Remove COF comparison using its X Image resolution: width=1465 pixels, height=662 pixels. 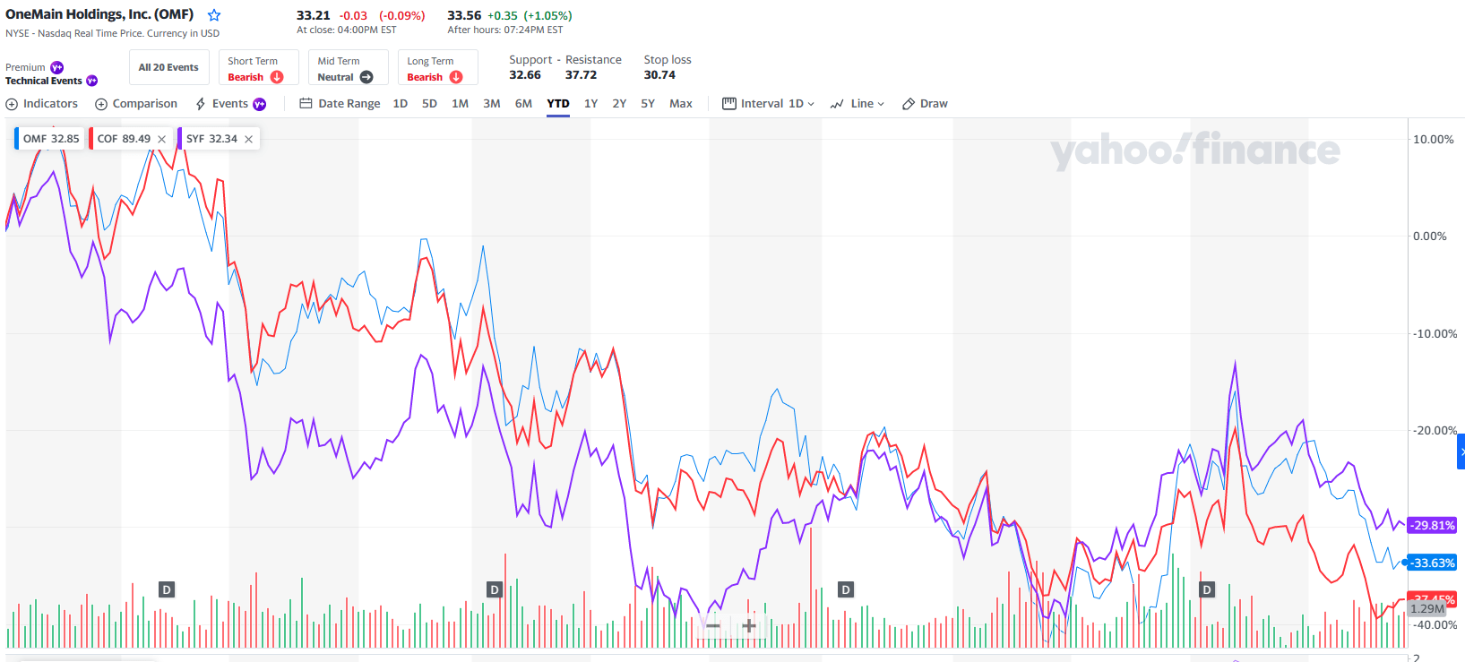pos(161,139)
